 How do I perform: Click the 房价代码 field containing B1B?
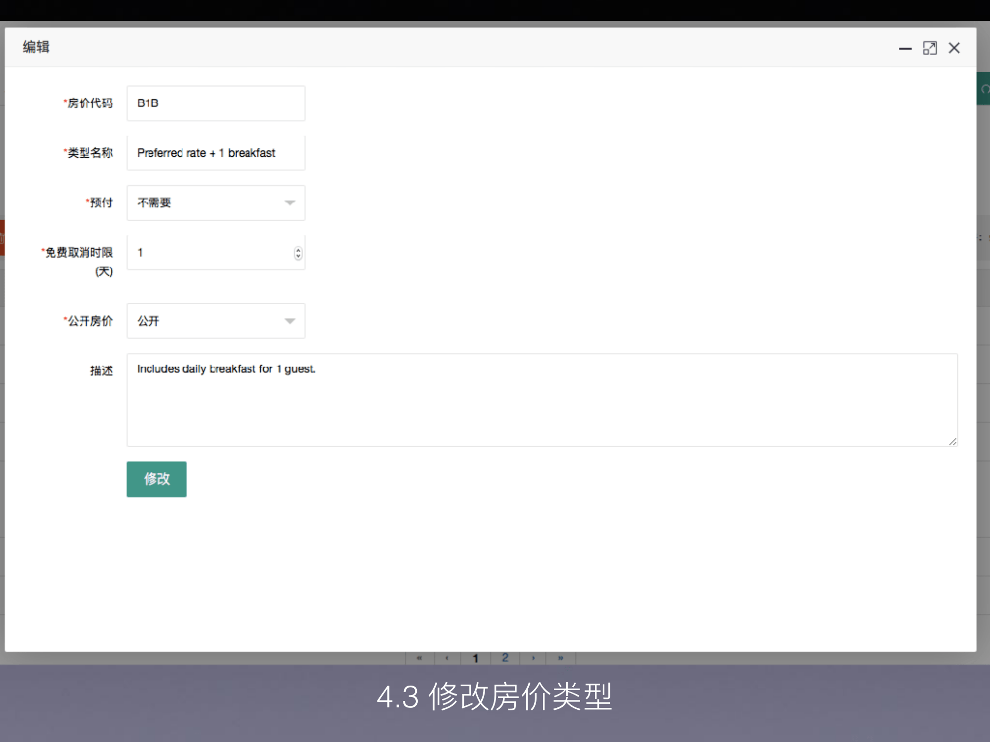[216, 103]
